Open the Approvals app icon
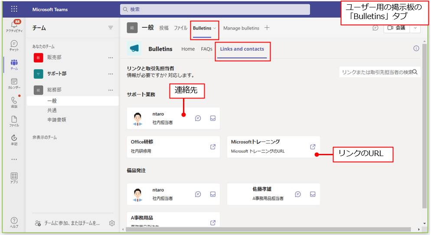The width and height of the screenshot is (431, 235). click(x=14, y=140)
